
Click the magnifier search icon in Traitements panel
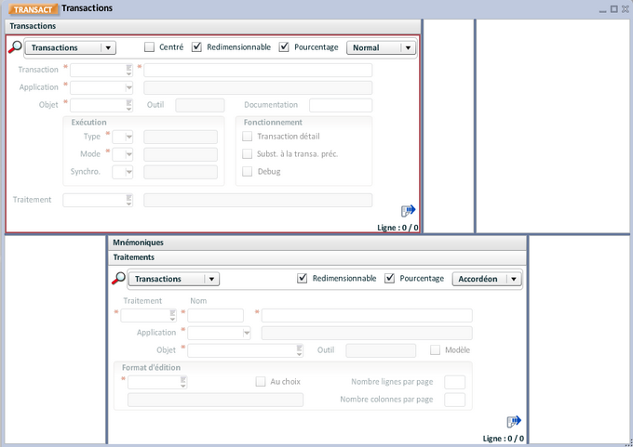point(118,279)
